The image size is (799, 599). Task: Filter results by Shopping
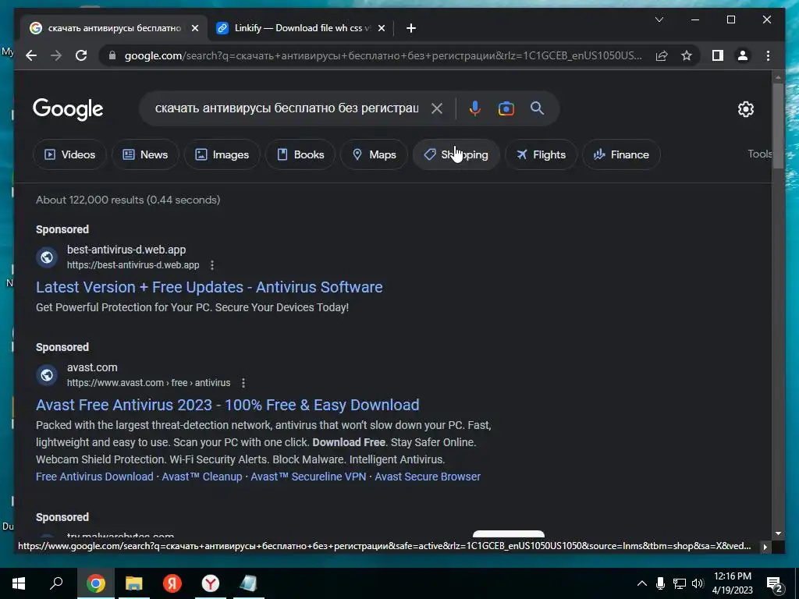tap(456, 154)
